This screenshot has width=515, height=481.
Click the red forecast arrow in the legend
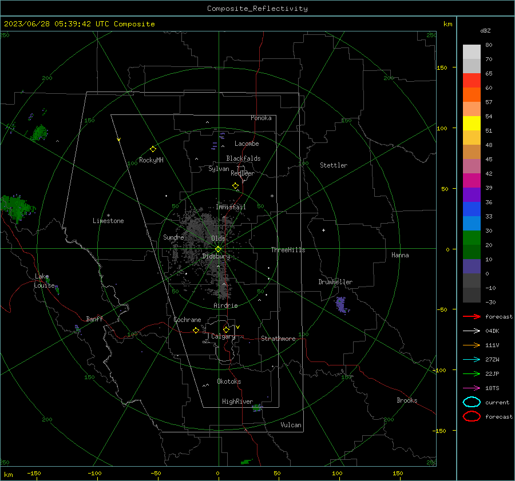tap(472, 316)
